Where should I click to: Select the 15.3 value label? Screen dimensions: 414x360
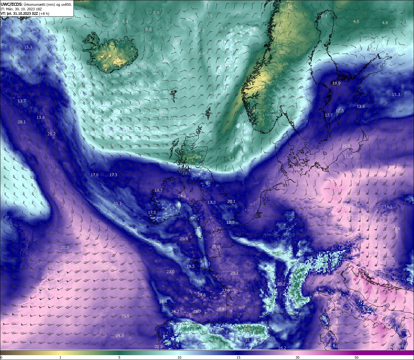pyautogui.click(x=396, y=94)
